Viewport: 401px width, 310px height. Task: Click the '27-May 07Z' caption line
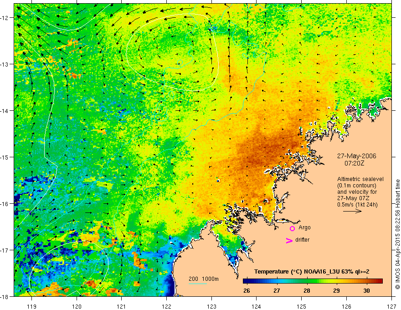coord(353,198)
